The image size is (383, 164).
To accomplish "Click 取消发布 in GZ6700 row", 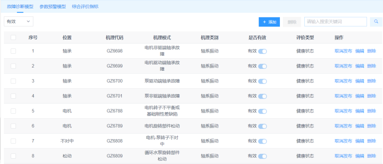I will coord(343,81).
